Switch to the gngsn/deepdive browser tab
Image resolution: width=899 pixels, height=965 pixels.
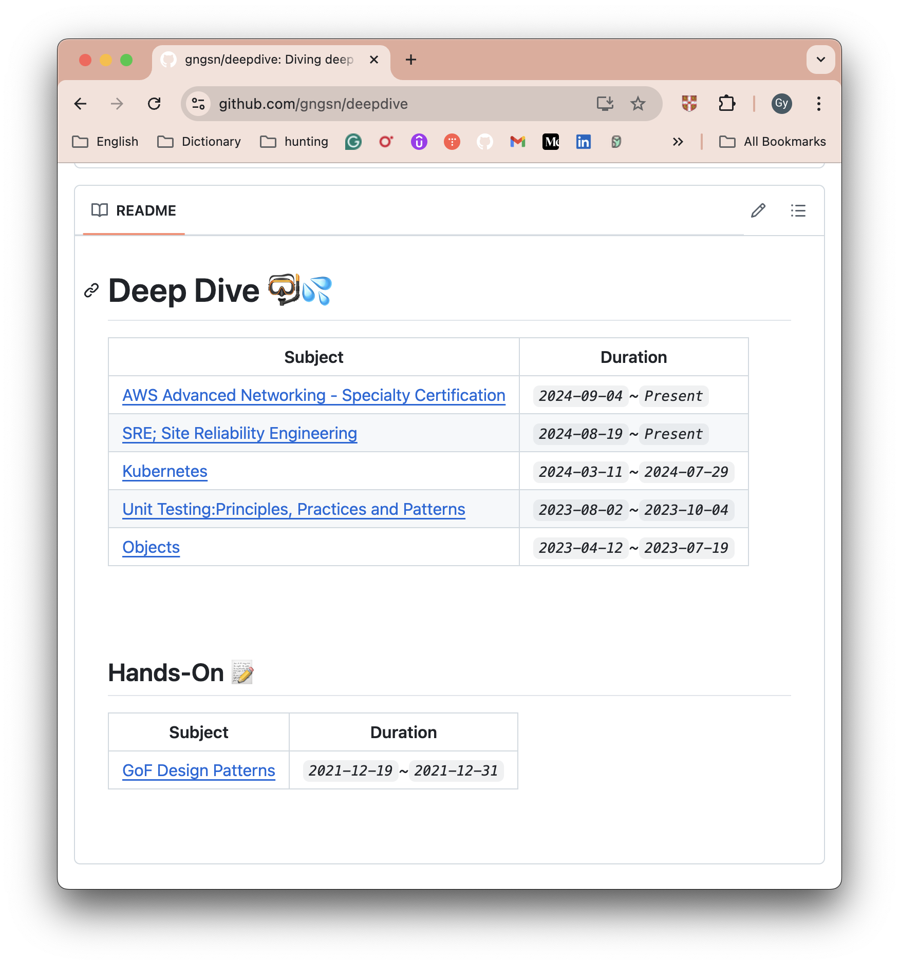271,60
